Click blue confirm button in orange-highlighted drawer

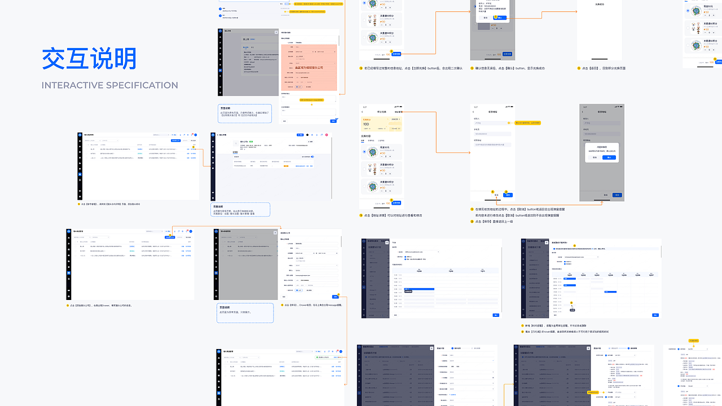point(333,121)
